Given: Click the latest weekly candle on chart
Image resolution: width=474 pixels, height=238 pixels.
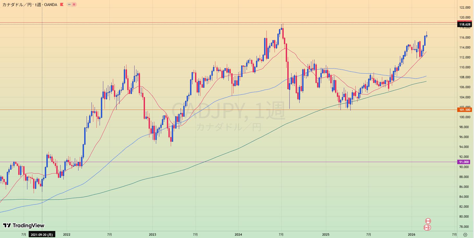Looking at the screenshot, I should pyautogui.click(x=427, y=36).
